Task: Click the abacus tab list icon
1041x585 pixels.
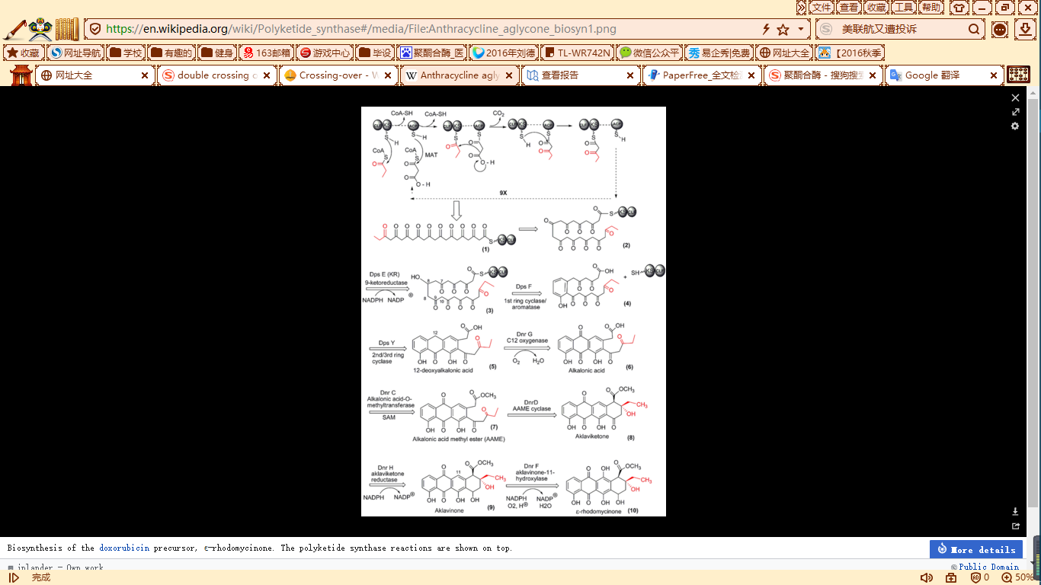Action: 1018,75
